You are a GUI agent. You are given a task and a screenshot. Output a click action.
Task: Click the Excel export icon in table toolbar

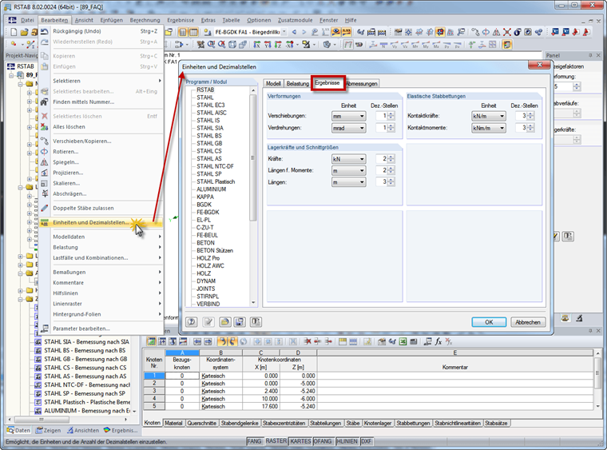click(x=403, y=341)
